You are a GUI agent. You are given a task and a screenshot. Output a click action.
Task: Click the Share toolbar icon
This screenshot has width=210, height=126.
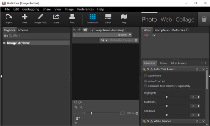[x=56, y=19]
